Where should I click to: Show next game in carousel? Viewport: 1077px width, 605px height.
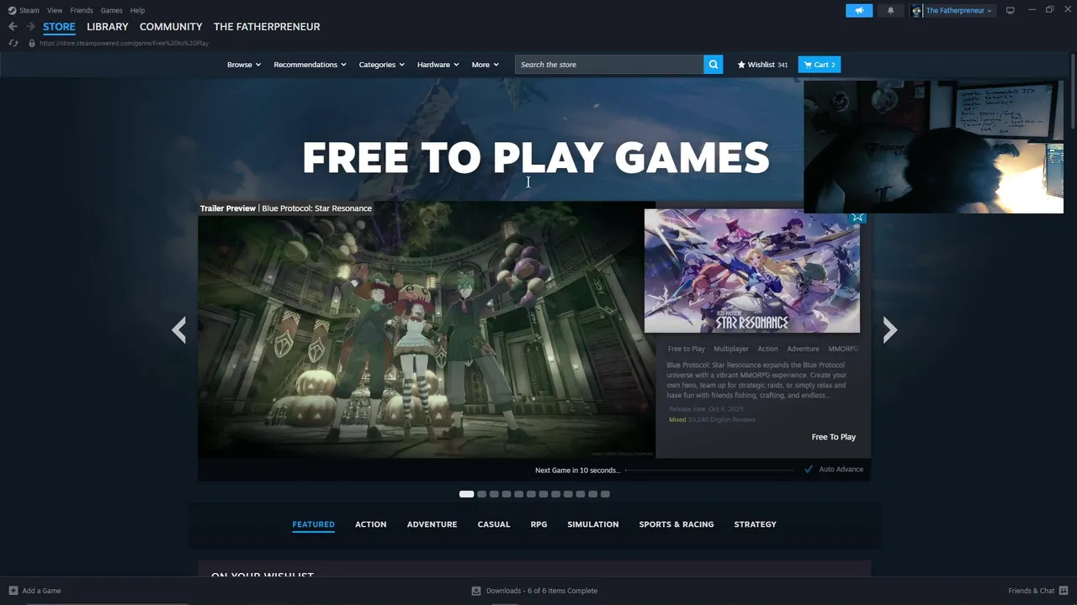890,329
